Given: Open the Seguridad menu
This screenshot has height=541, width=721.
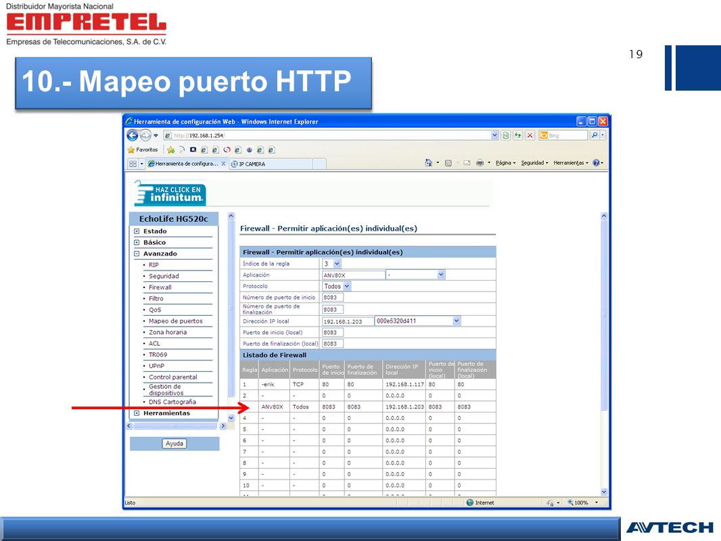Looking at the screenshot, I should (x=534, y=163).
